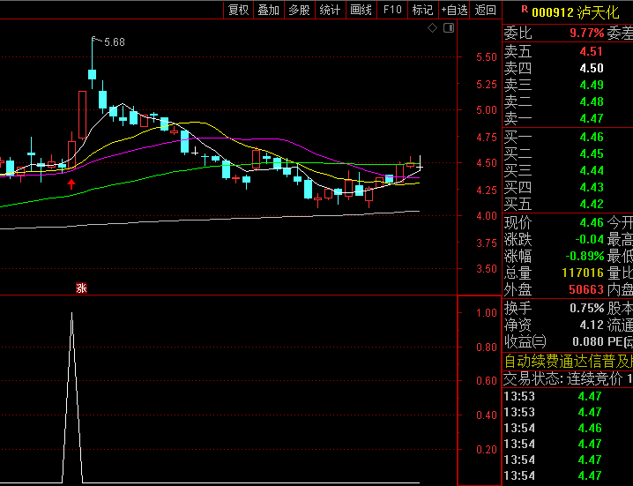Activate the 画线 drawing tool
Screen dimensions: 633x486
pyautogui.click(x=361, y=11)
